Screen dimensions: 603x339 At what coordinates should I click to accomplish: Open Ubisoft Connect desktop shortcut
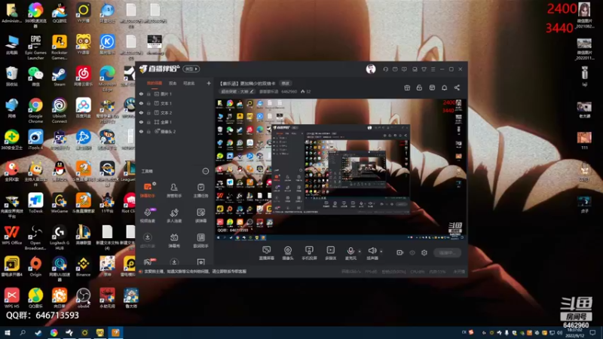point(60,110)
